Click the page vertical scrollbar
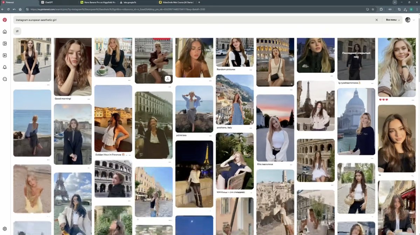Screen dimensions: 420x235 click(x=419, y=48)
